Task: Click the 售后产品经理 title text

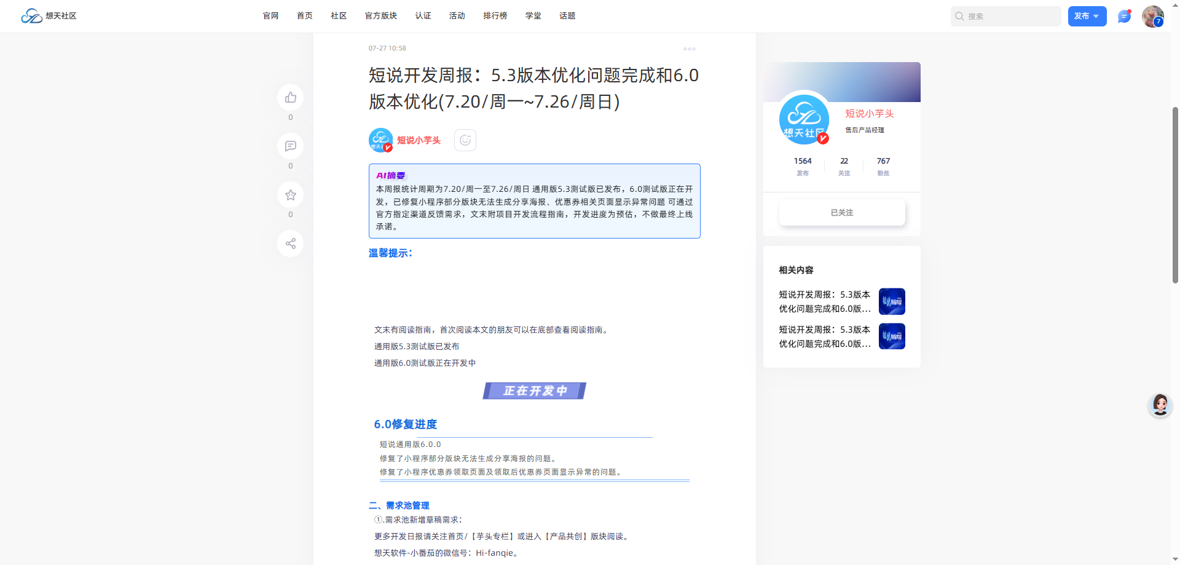Action: tap(865, 130)
